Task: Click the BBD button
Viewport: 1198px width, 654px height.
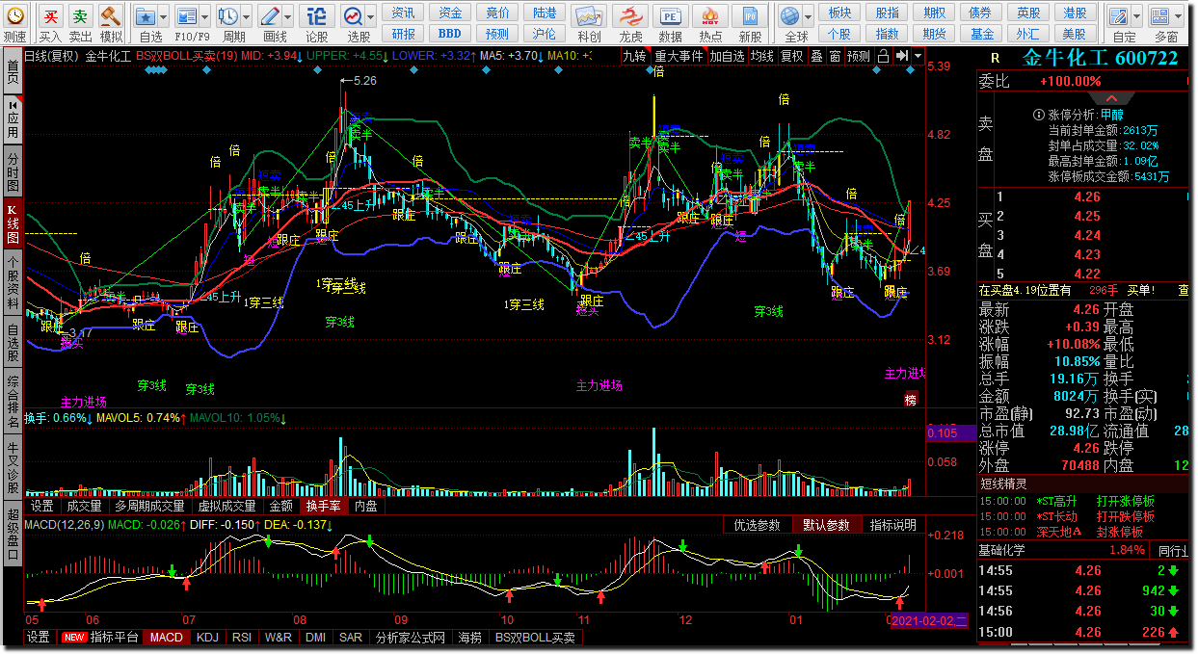Action: pos(450,34)
